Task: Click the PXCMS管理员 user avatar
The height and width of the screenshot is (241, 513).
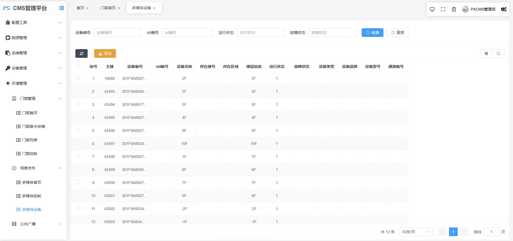Action: tap(465, 9)
